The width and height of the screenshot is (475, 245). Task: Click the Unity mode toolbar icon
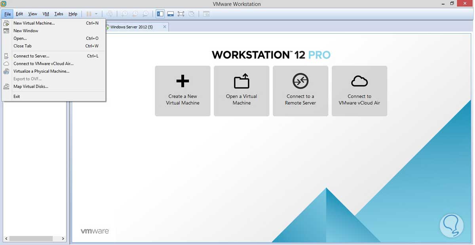click(x=192, y=14)
